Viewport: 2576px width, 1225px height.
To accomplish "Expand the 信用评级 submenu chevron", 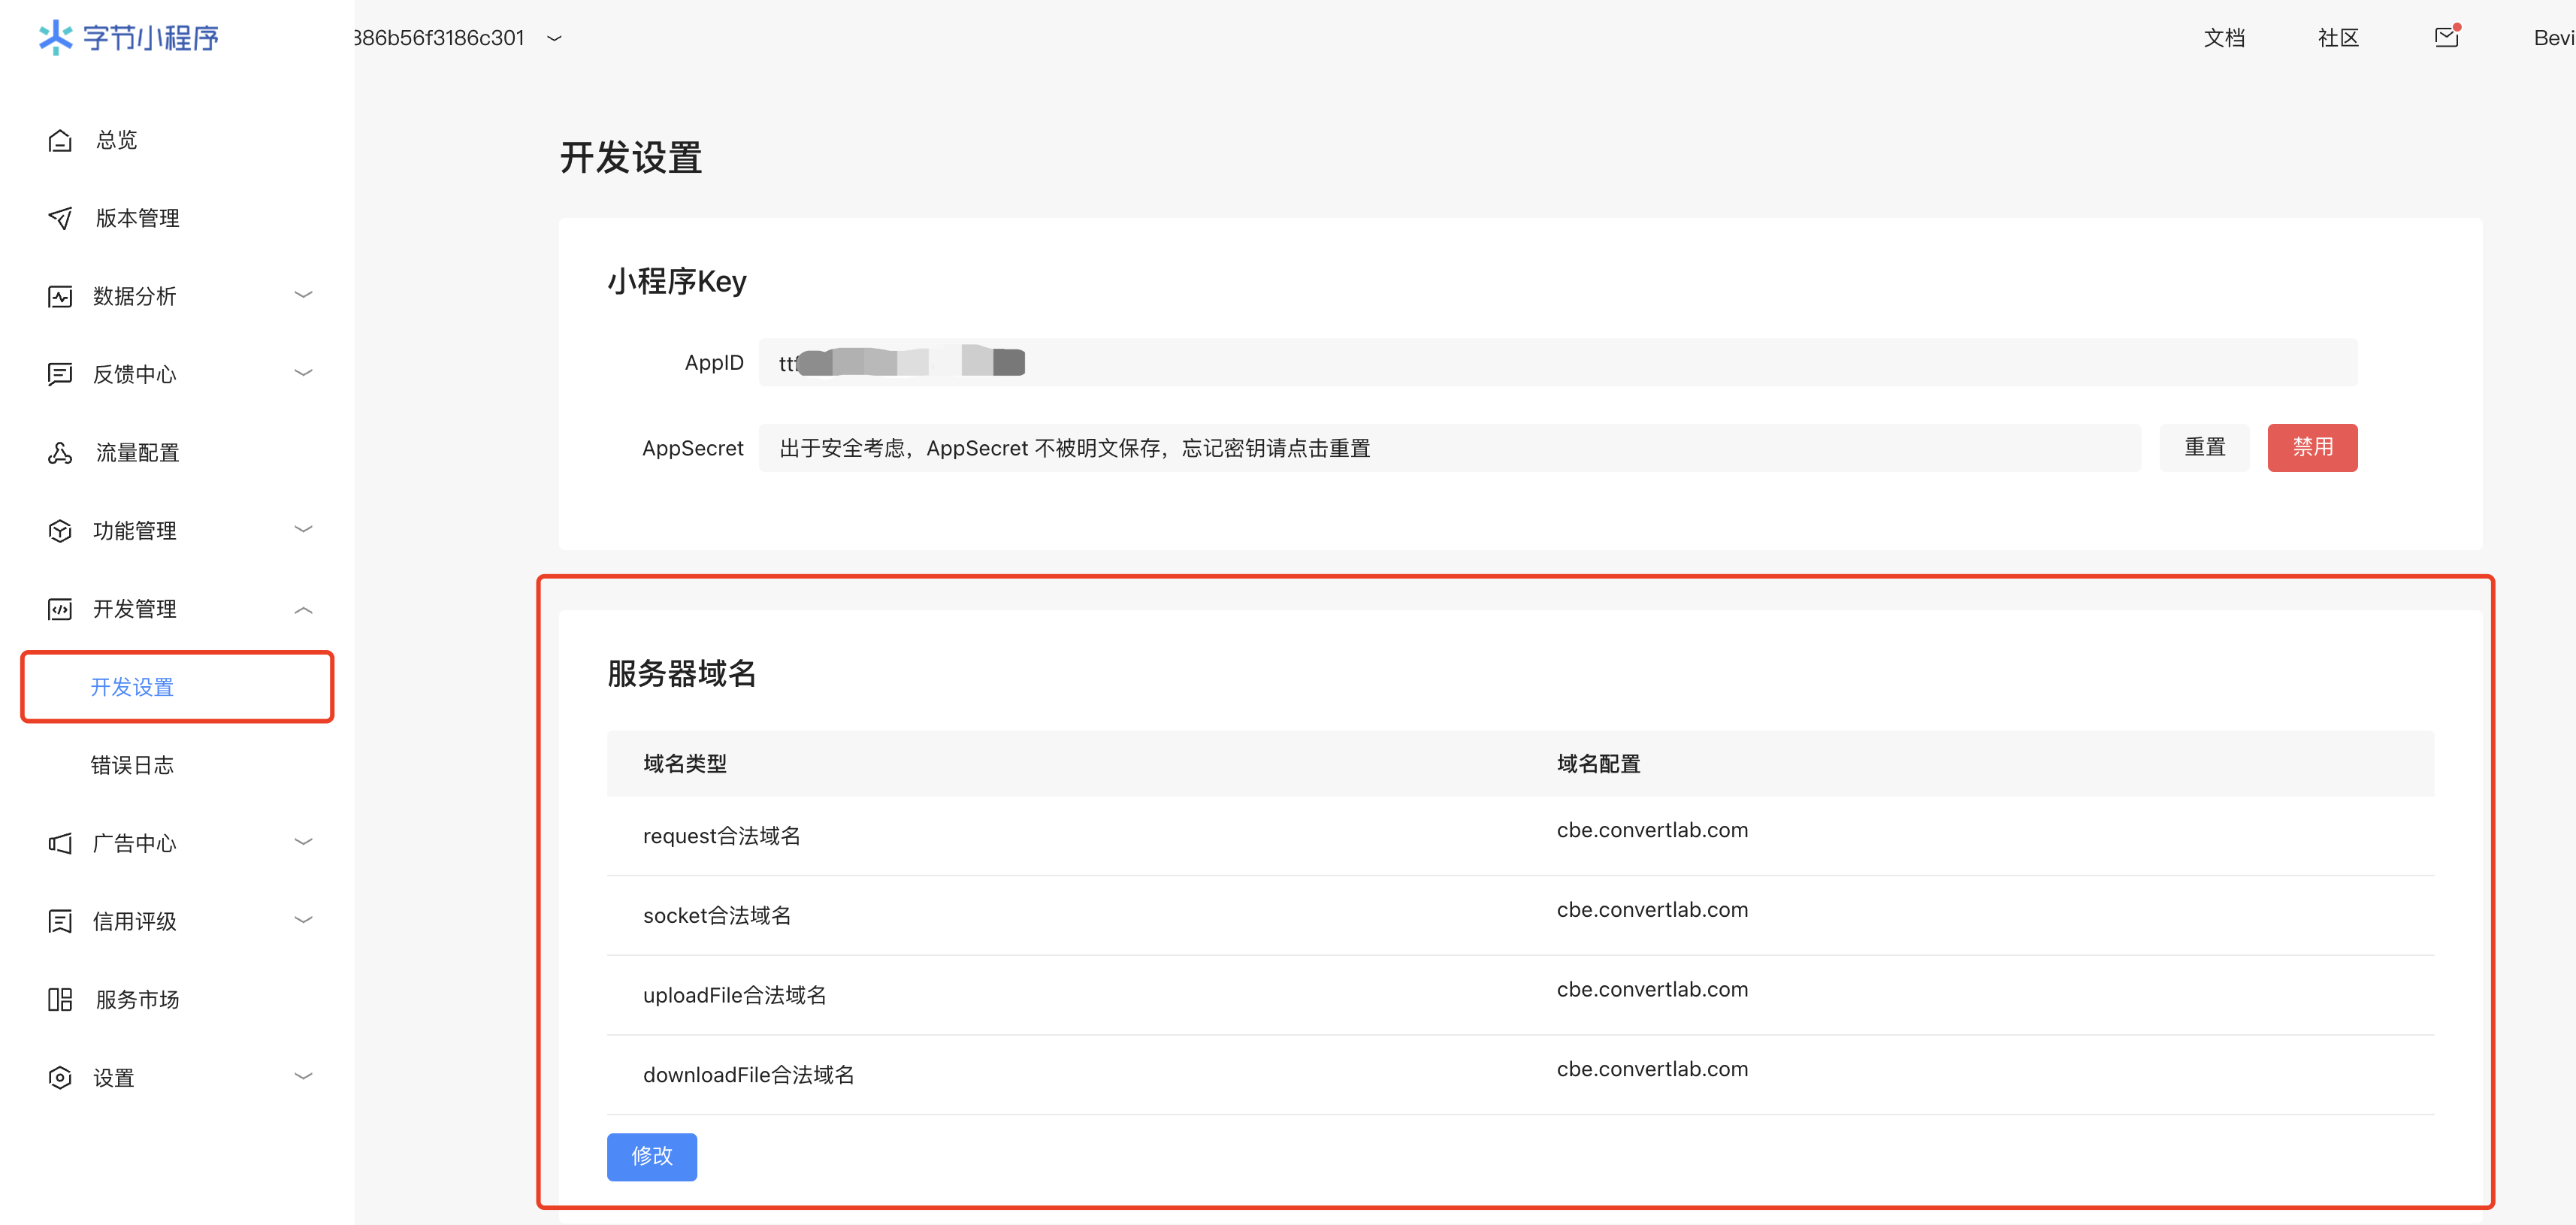I will 303,920.
